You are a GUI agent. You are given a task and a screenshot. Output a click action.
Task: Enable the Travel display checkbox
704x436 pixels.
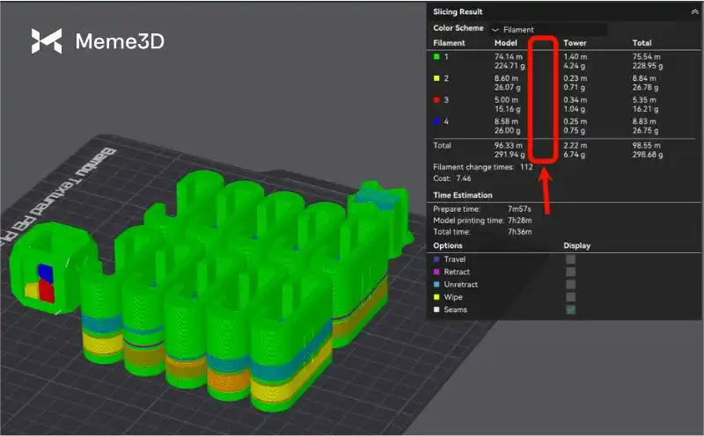[x=570, y=259]
